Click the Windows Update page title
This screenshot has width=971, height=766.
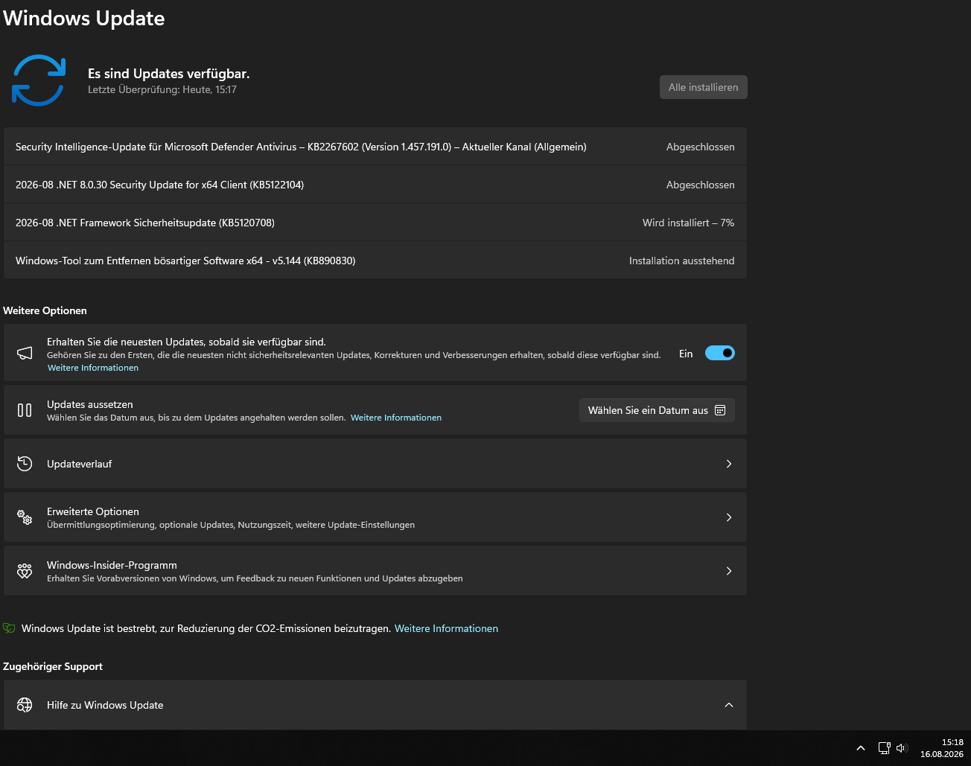point(84,18)
